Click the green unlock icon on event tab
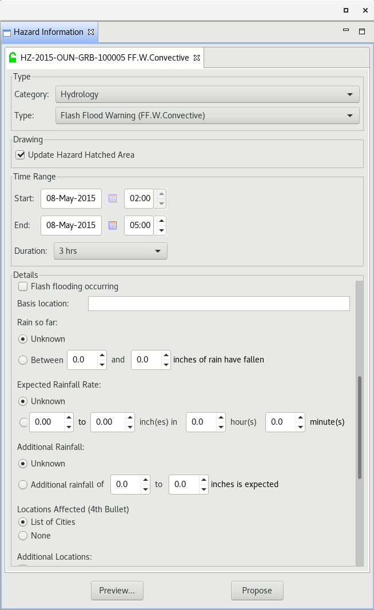The image size is (374, 610). click(13, 57)
